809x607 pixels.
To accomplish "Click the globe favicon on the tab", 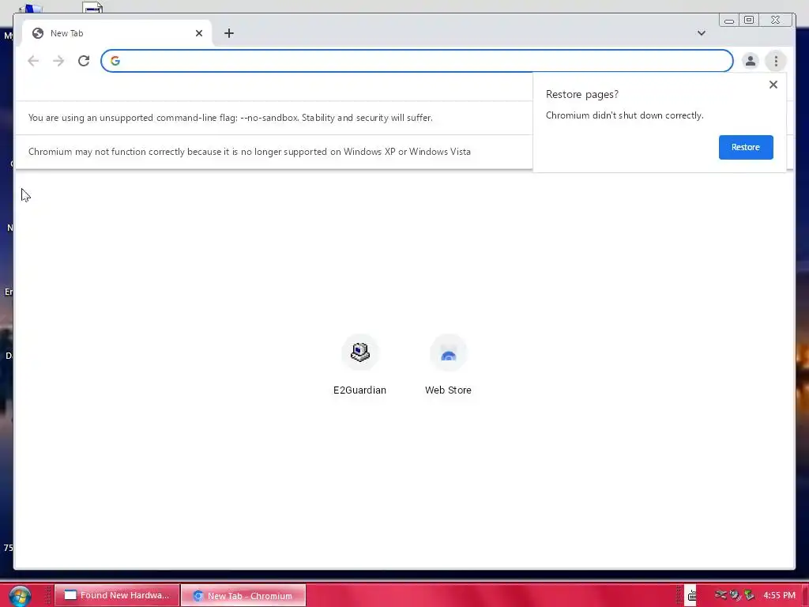I will pos(38,33).
